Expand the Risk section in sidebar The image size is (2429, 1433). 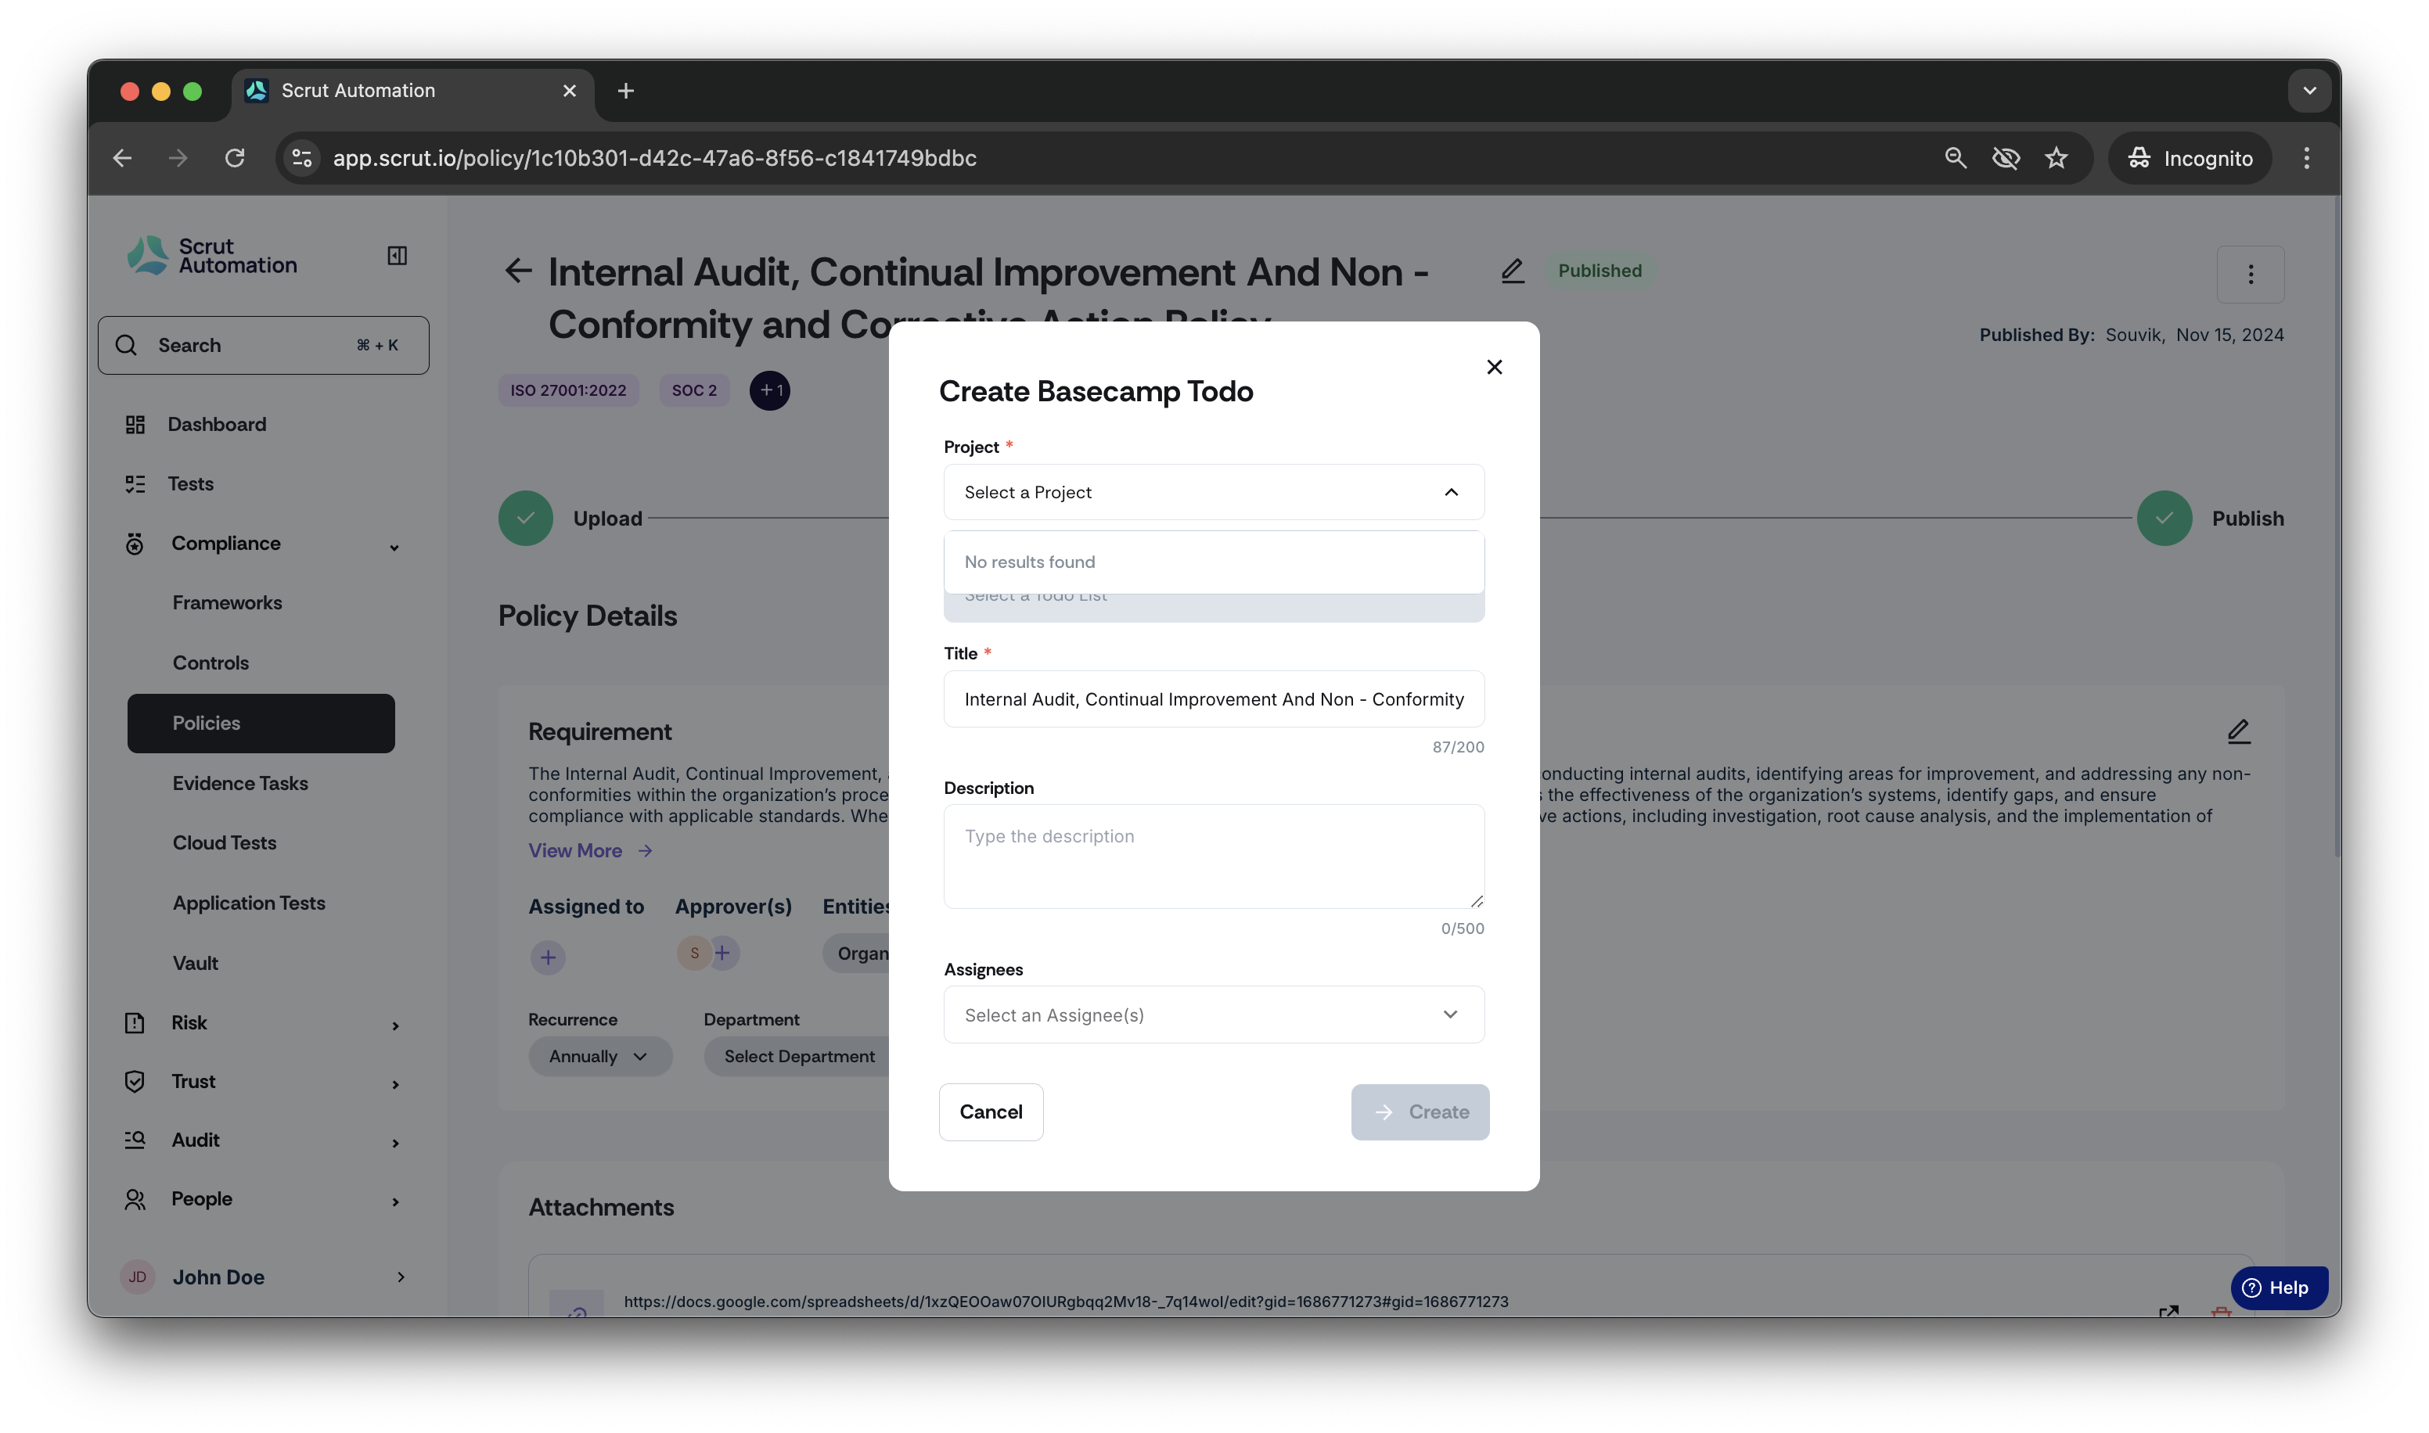pyautogui.click(x=395, y=1025)
